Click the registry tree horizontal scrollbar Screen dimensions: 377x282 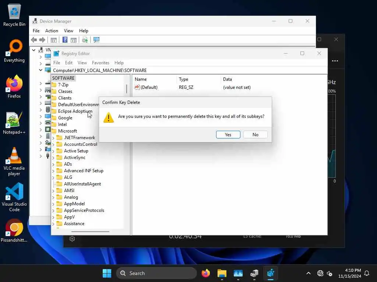[x=90, y=232]
